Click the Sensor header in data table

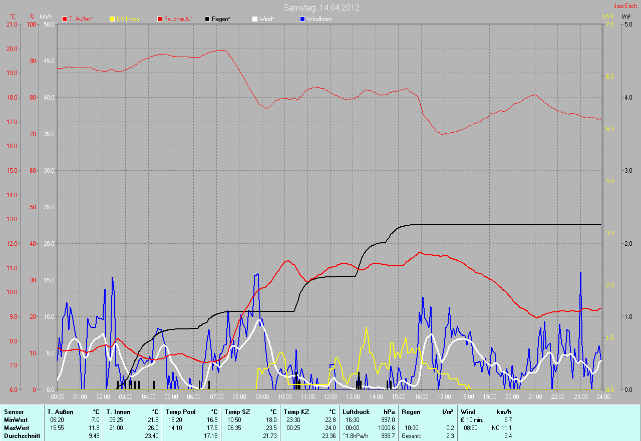click(x=14, y=411)
